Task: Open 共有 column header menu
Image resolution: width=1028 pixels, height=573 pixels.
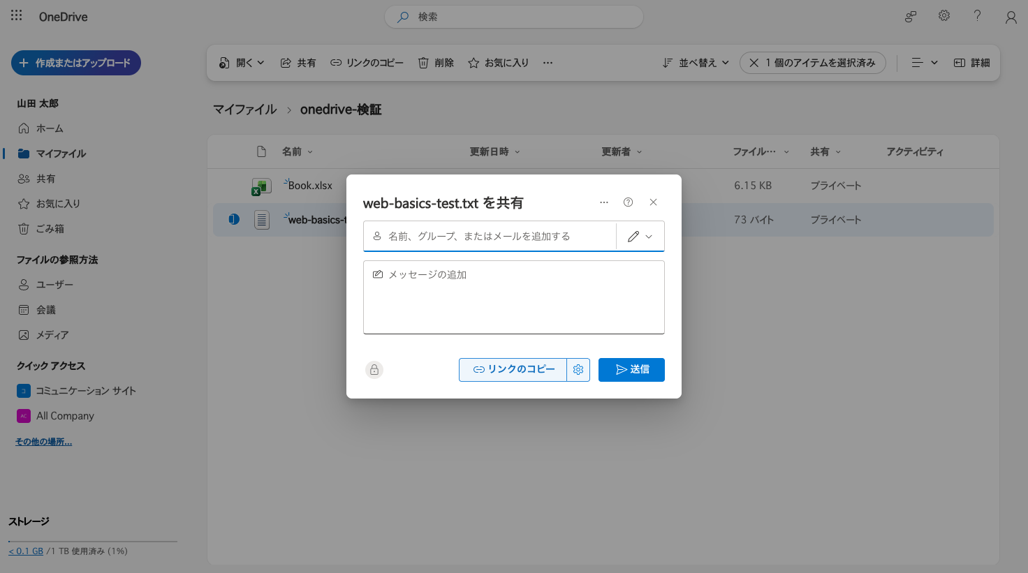Action: pos(825,151)
